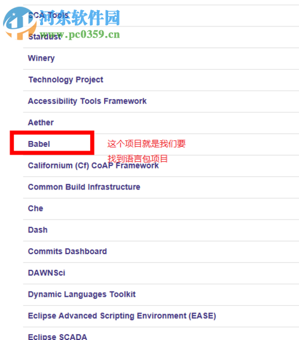Open the Technology Project link
Viewport: 299px width, 340px height.
click(66, 80)
